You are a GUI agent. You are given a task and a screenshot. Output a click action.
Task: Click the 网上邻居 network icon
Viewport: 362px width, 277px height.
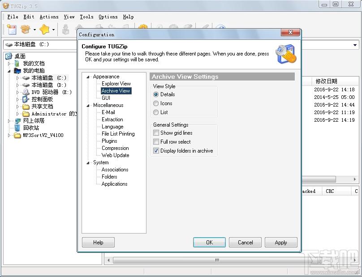click(18, 121)
